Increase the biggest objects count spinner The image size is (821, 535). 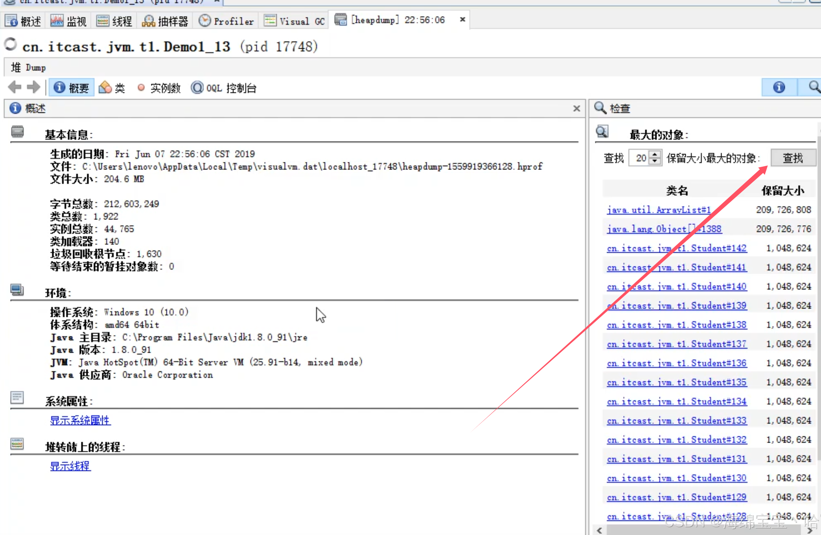(655, 154)
